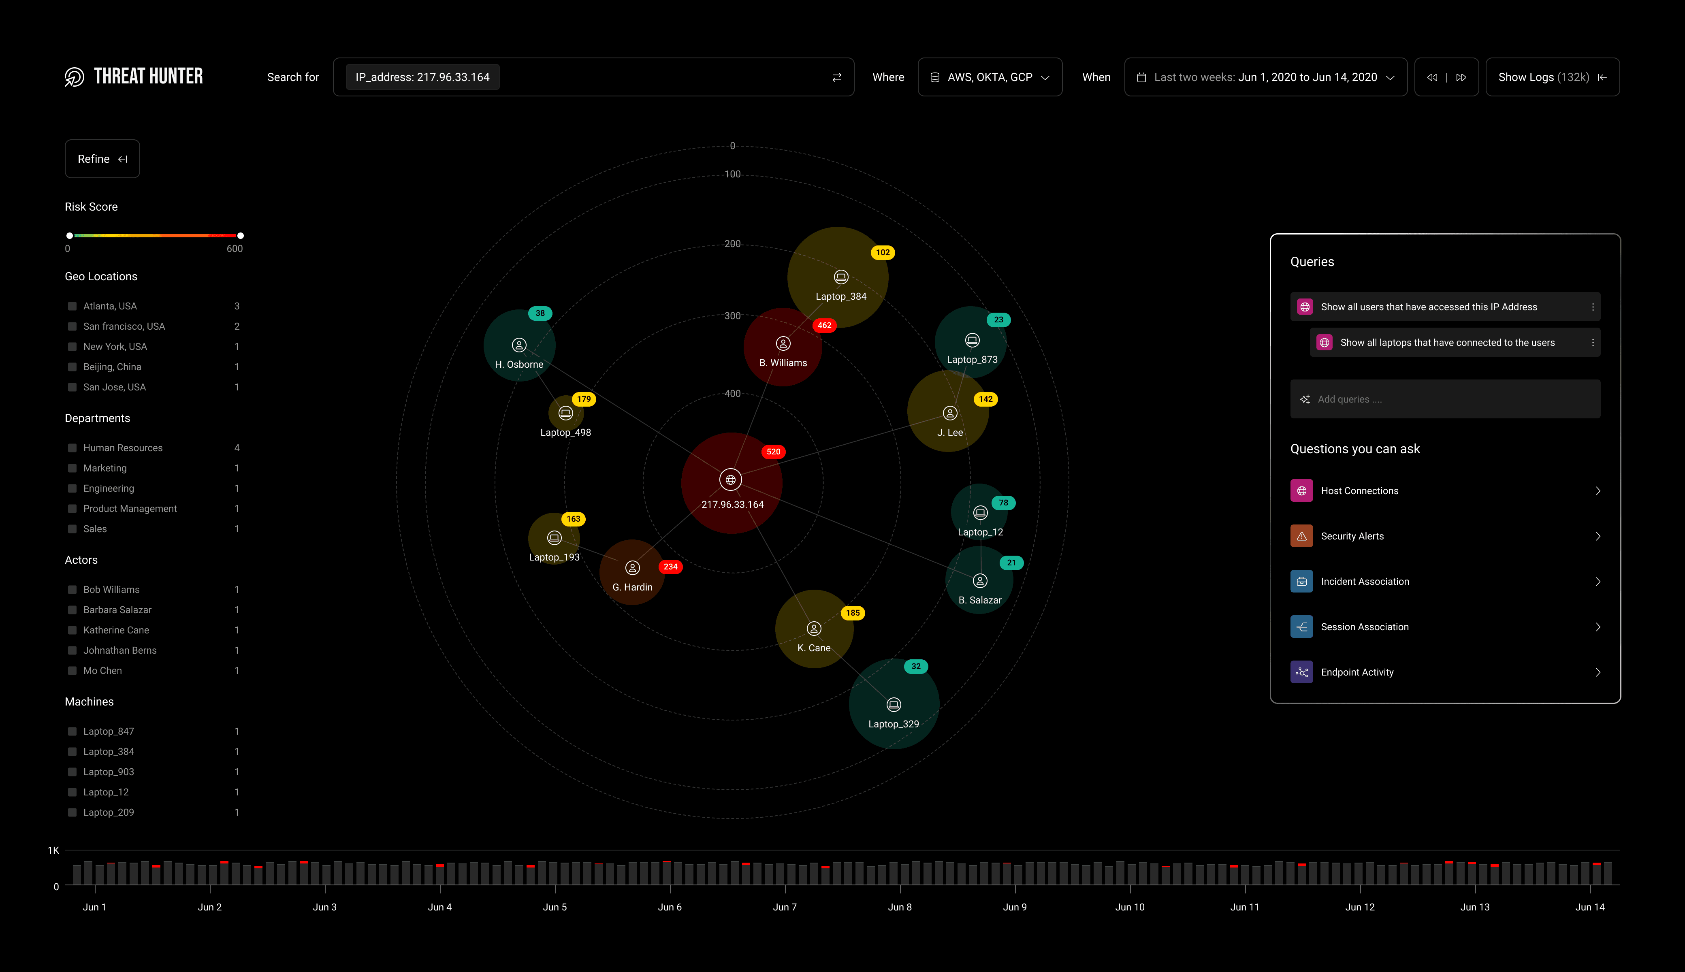Click the Threat Hunter logo icon
Image resolution: width=1685 pixels, height=972 pixels.
[74, 77]
